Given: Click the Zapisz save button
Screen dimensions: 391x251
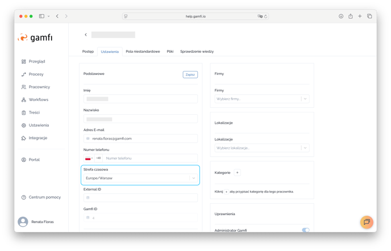Looking at the screenshot, I should [x=190, y=74].
